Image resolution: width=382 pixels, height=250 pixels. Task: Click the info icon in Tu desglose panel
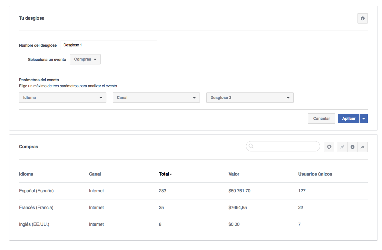point(363,18)
